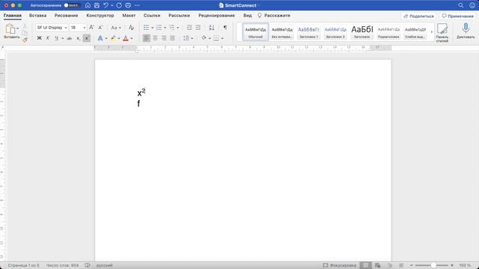
Task: Switch to the Макет tab
Action: pos(129,16)
